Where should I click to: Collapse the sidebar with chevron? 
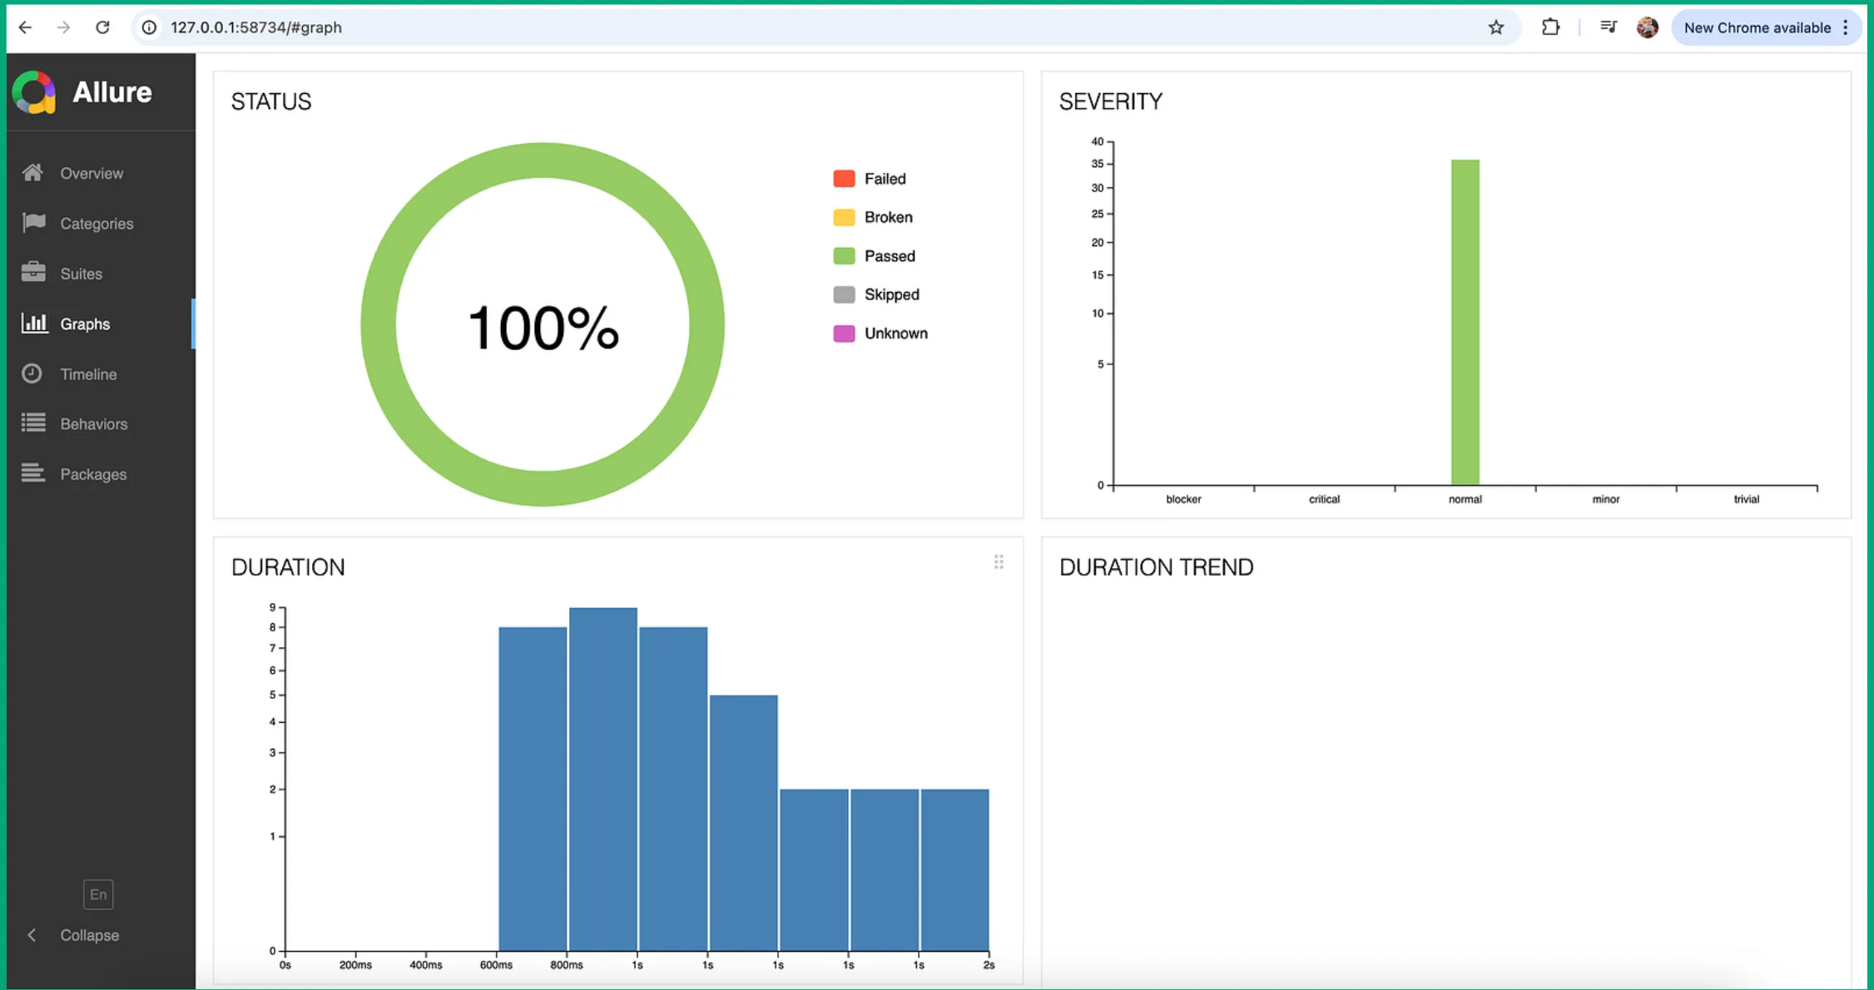32,935
